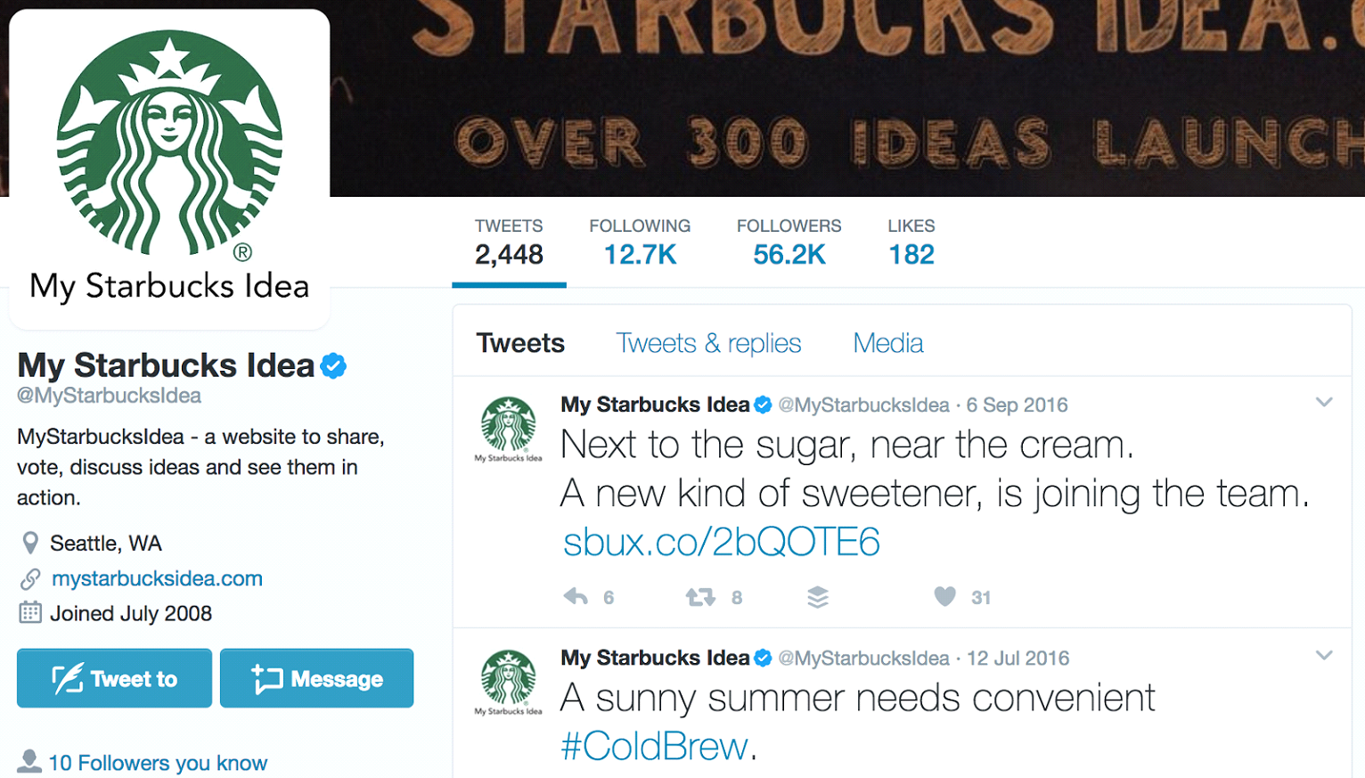Viewport: 1365px width, 778px height.
Task: Follow the sbux.co/2bQOTE6 link
Action: tap(721, 542)
